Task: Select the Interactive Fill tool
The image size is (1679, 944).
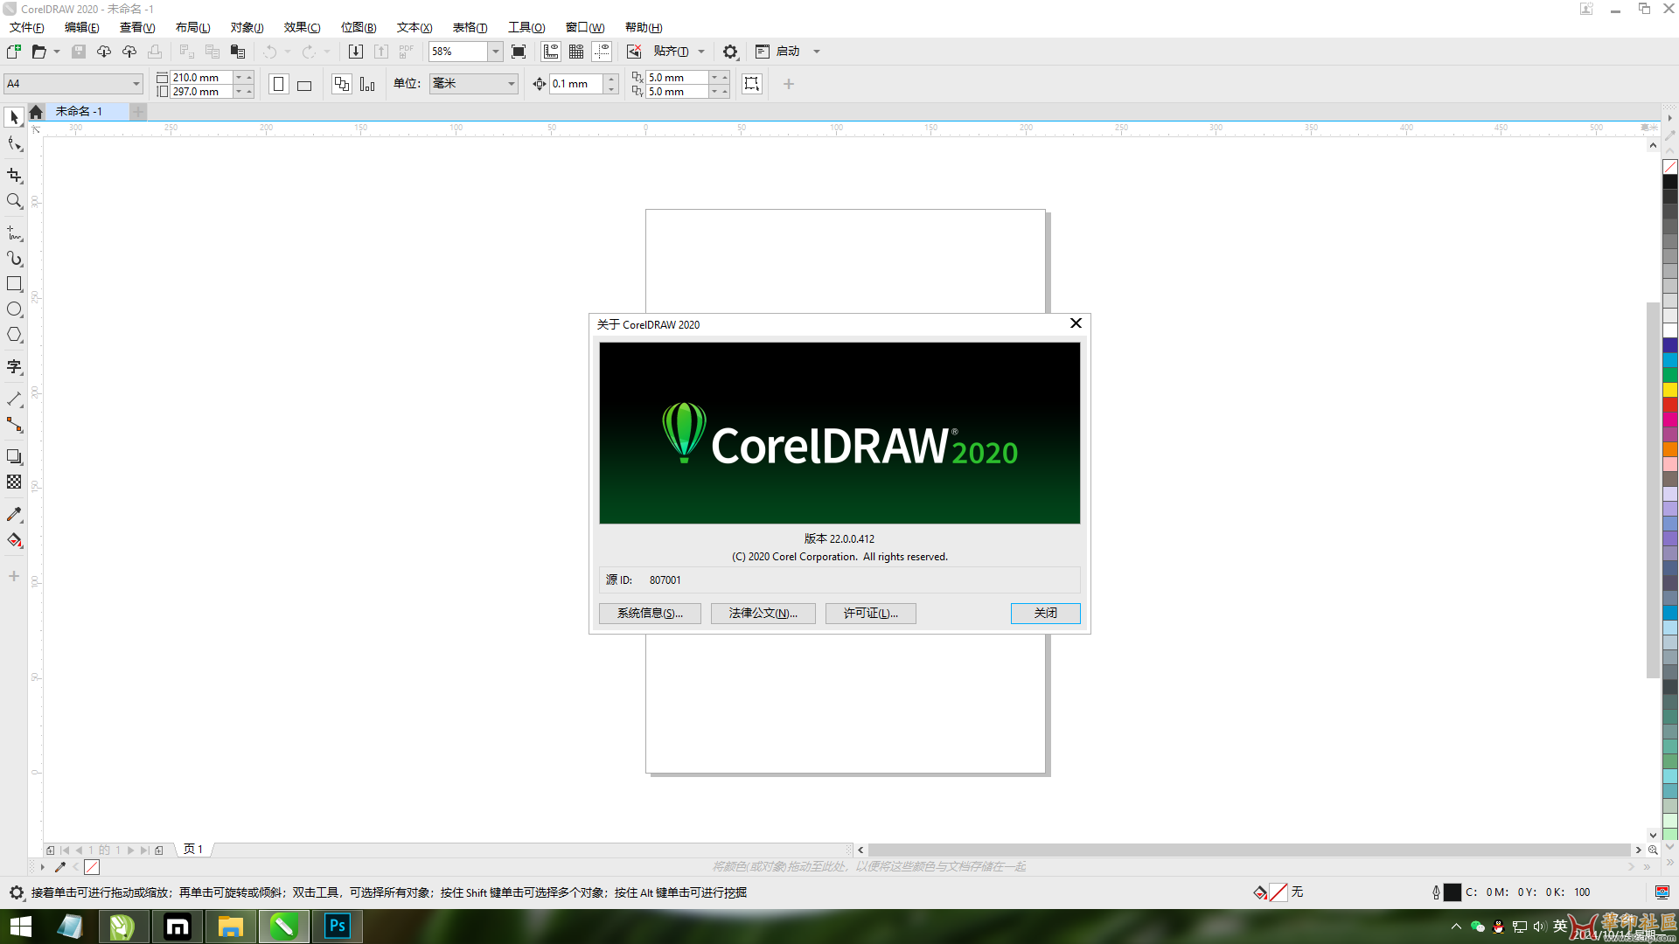Action: click(x=14, y=540)
